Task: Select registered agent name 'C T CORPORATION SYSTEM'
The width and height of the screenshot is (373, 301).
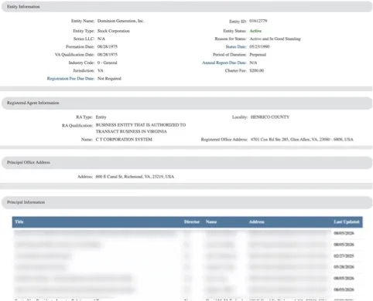Action: point(124,140)
